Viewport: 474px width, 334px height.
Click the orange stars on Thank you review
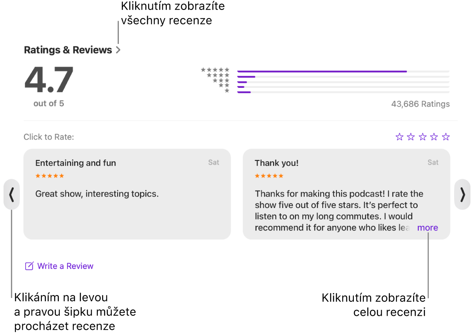pyautogui.click(x=269, y=175)
